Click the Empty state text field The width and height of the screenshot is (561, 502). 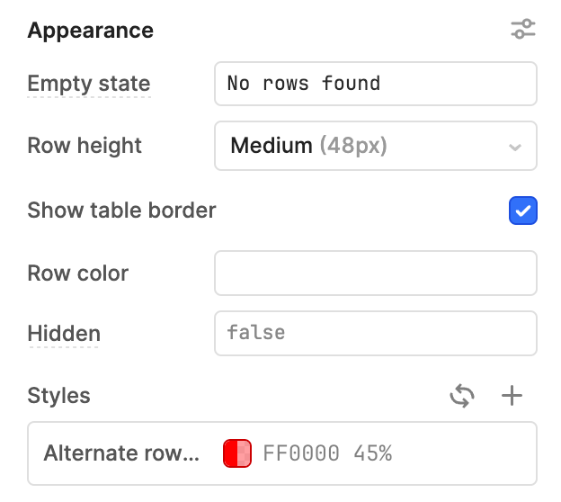click(x=376, y=84)
